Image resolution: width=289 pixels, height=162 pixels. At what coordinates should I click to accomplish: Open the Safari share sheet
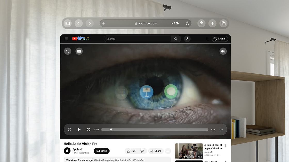pyautogui.click(x=202, y=23)
